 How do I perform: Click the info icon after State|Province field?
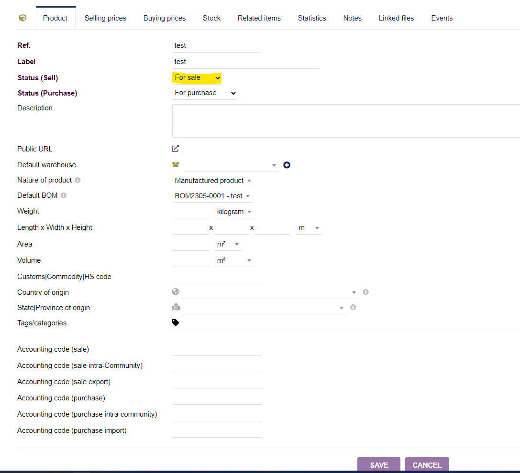click(x=353, y=307)
